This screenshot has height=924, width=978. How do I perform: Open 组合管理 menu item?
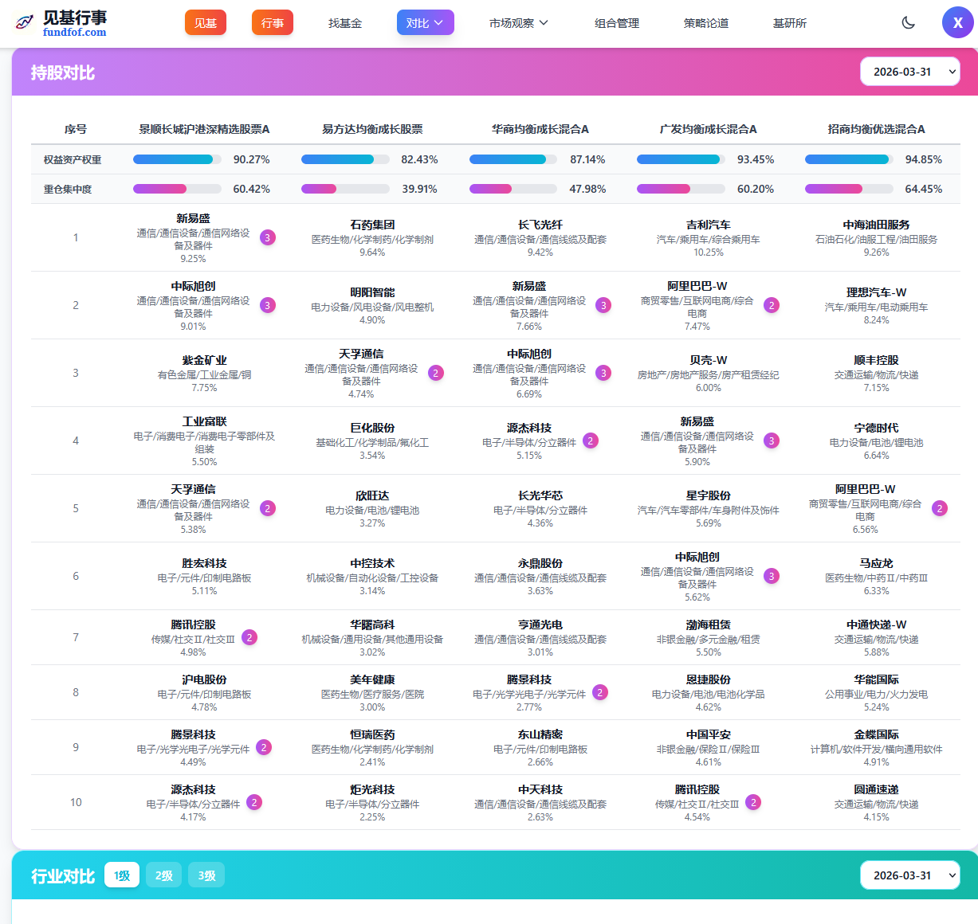[617, 23]
